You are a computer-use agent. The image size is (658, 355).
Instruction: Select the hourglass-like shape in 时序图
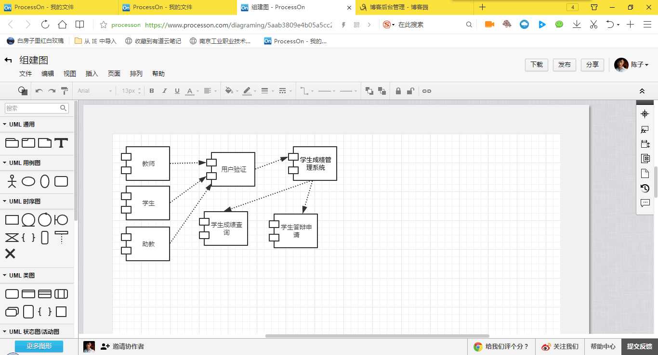12,238
